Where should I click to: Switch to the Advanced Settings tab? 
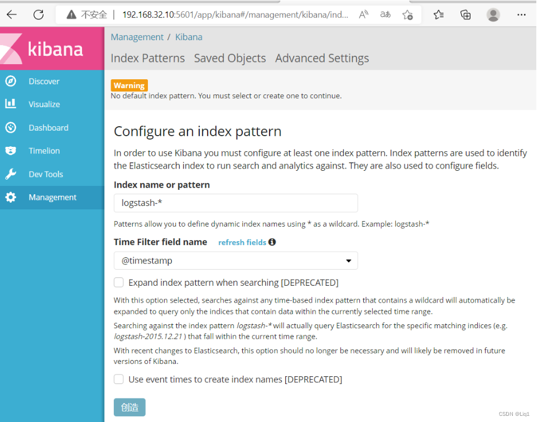click(x=322, y=58)
